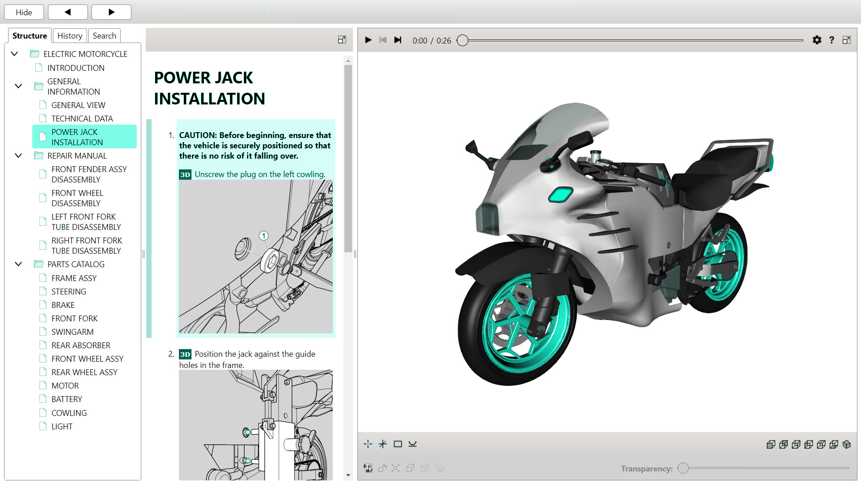Open the viewer help question mark
This screenshot has width=861, height=484.
point(832,40)
